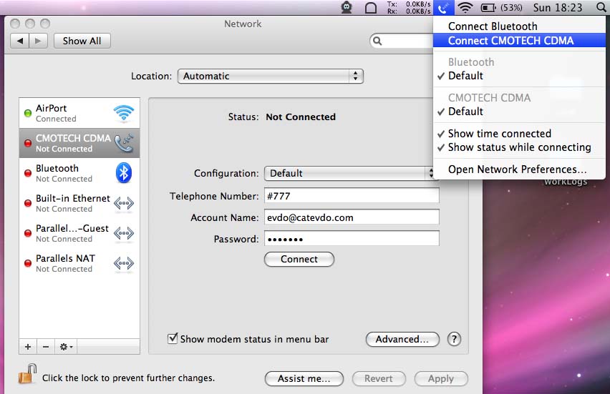Go back with the left arrow button
The height and width of the screenshot is (394, 610).
pos(20,41)
